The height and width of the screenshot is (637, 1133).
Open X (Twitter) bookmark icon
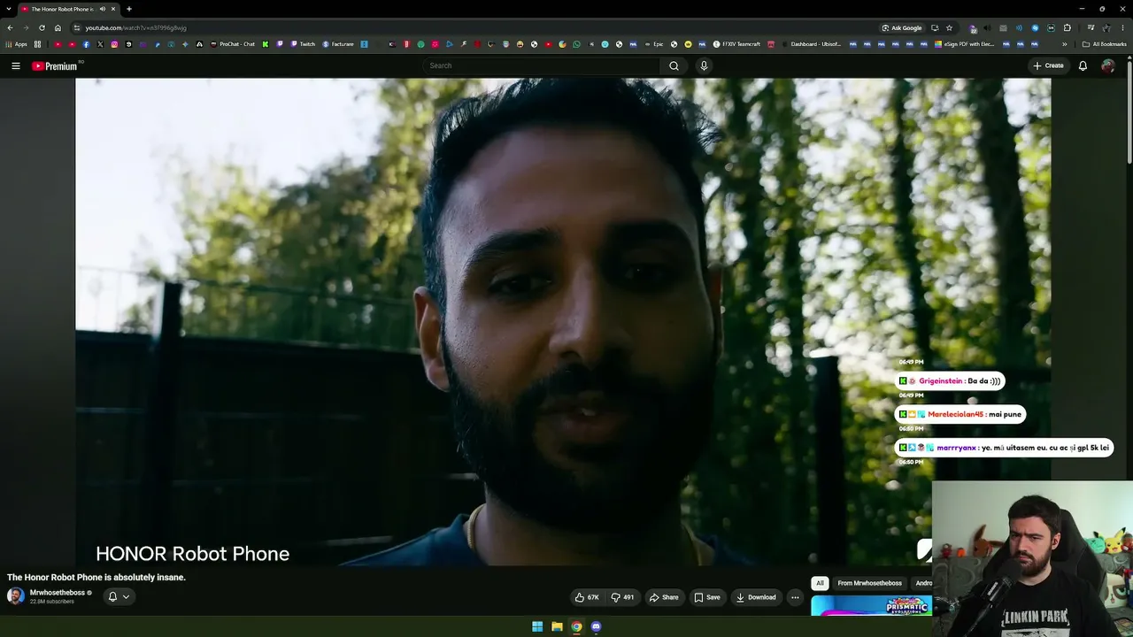[100, 44]
